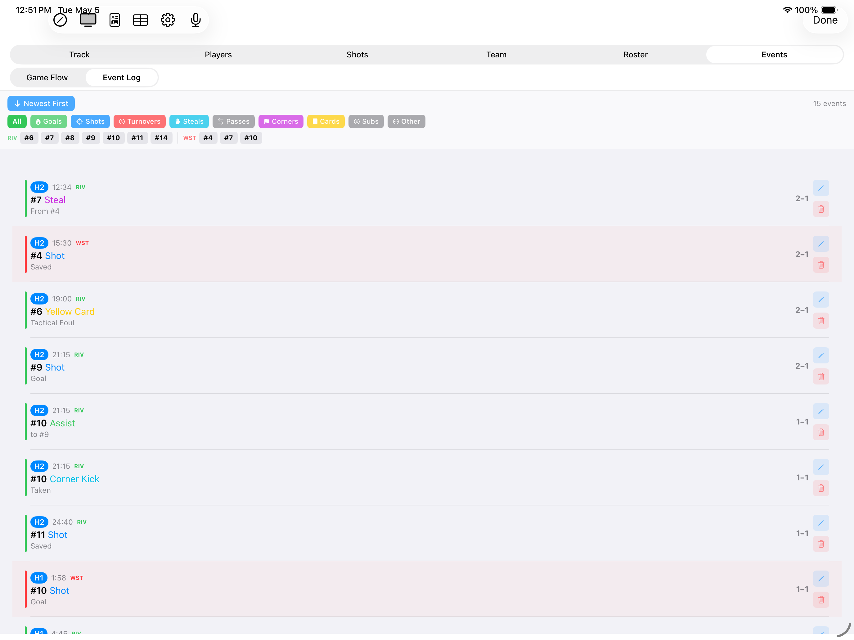
Task: Toggle the Steals filter chip
Action: pyautogui.click(x=189, y=122)
